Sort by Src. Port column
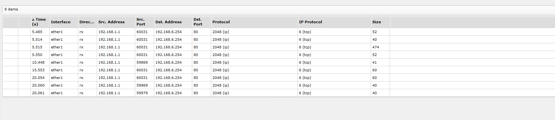 point(145,22)
